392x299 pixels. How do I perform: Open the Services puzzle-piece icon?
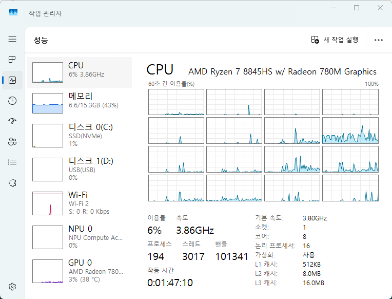[12, 182]
